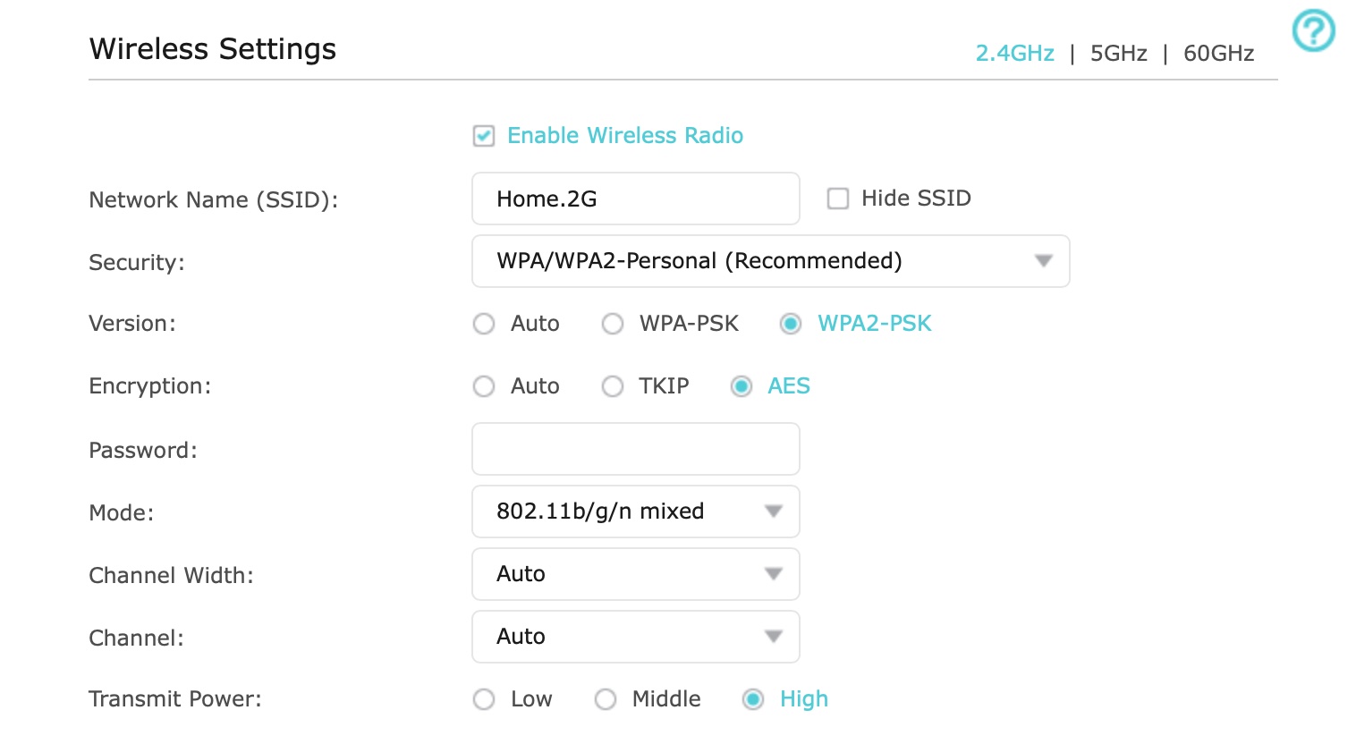The height and width of the screenshot is (744, 1356).
Task: Select the WPA2-PSK version radio button
Action: pos(791,324)
